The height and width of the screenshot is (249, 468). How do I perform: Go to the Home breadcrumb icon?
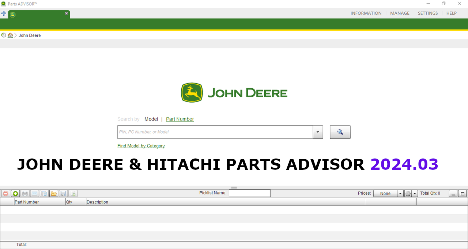point(10,35)
